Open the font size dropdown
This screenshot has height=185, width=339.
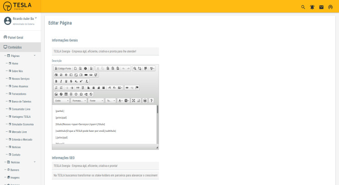pos(111,101)
